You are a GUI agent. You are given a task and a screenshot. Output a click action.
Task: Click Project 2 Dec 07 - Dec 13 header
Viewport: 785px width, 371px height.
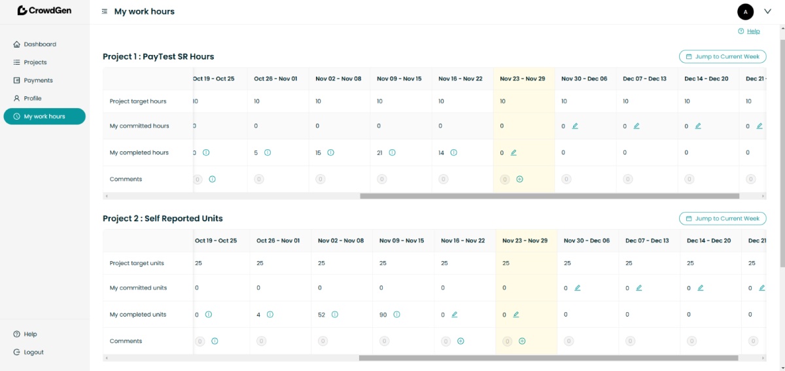648,240
